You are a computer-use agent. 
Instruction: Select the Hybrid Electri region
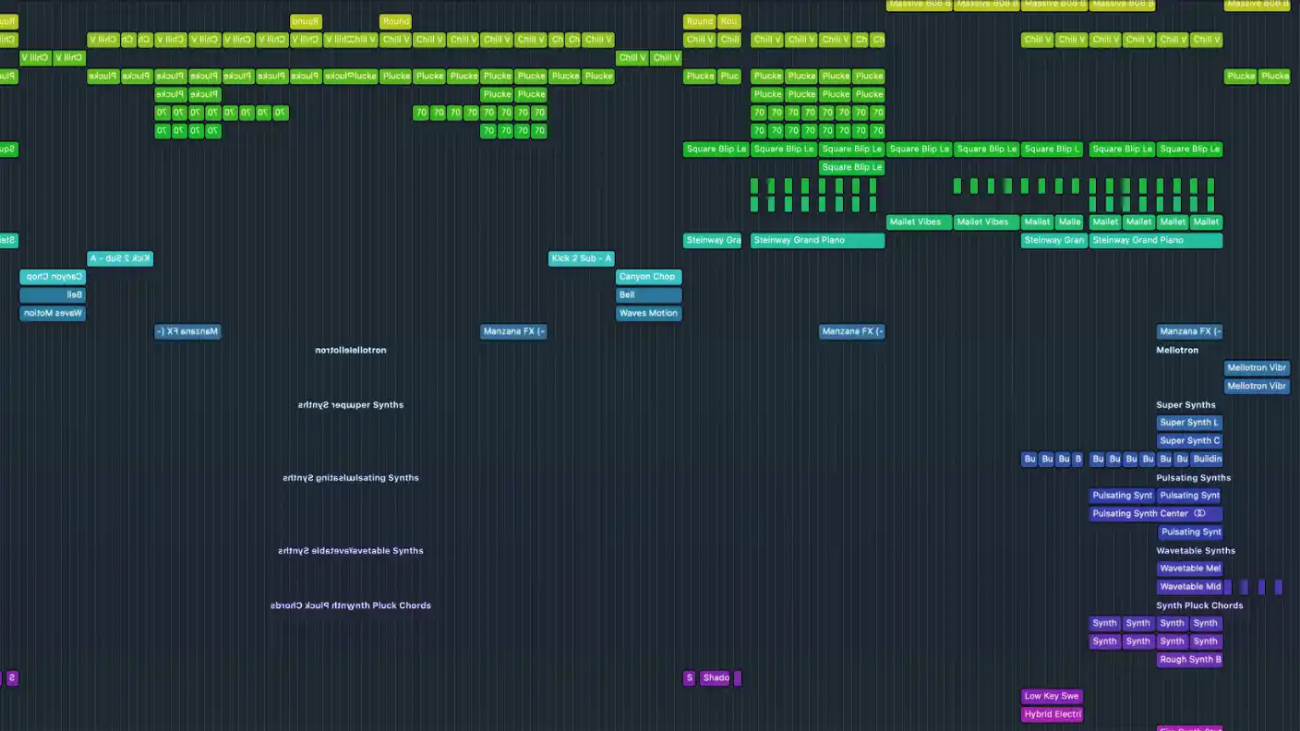pyautogui.click(x=1052, y=714)
